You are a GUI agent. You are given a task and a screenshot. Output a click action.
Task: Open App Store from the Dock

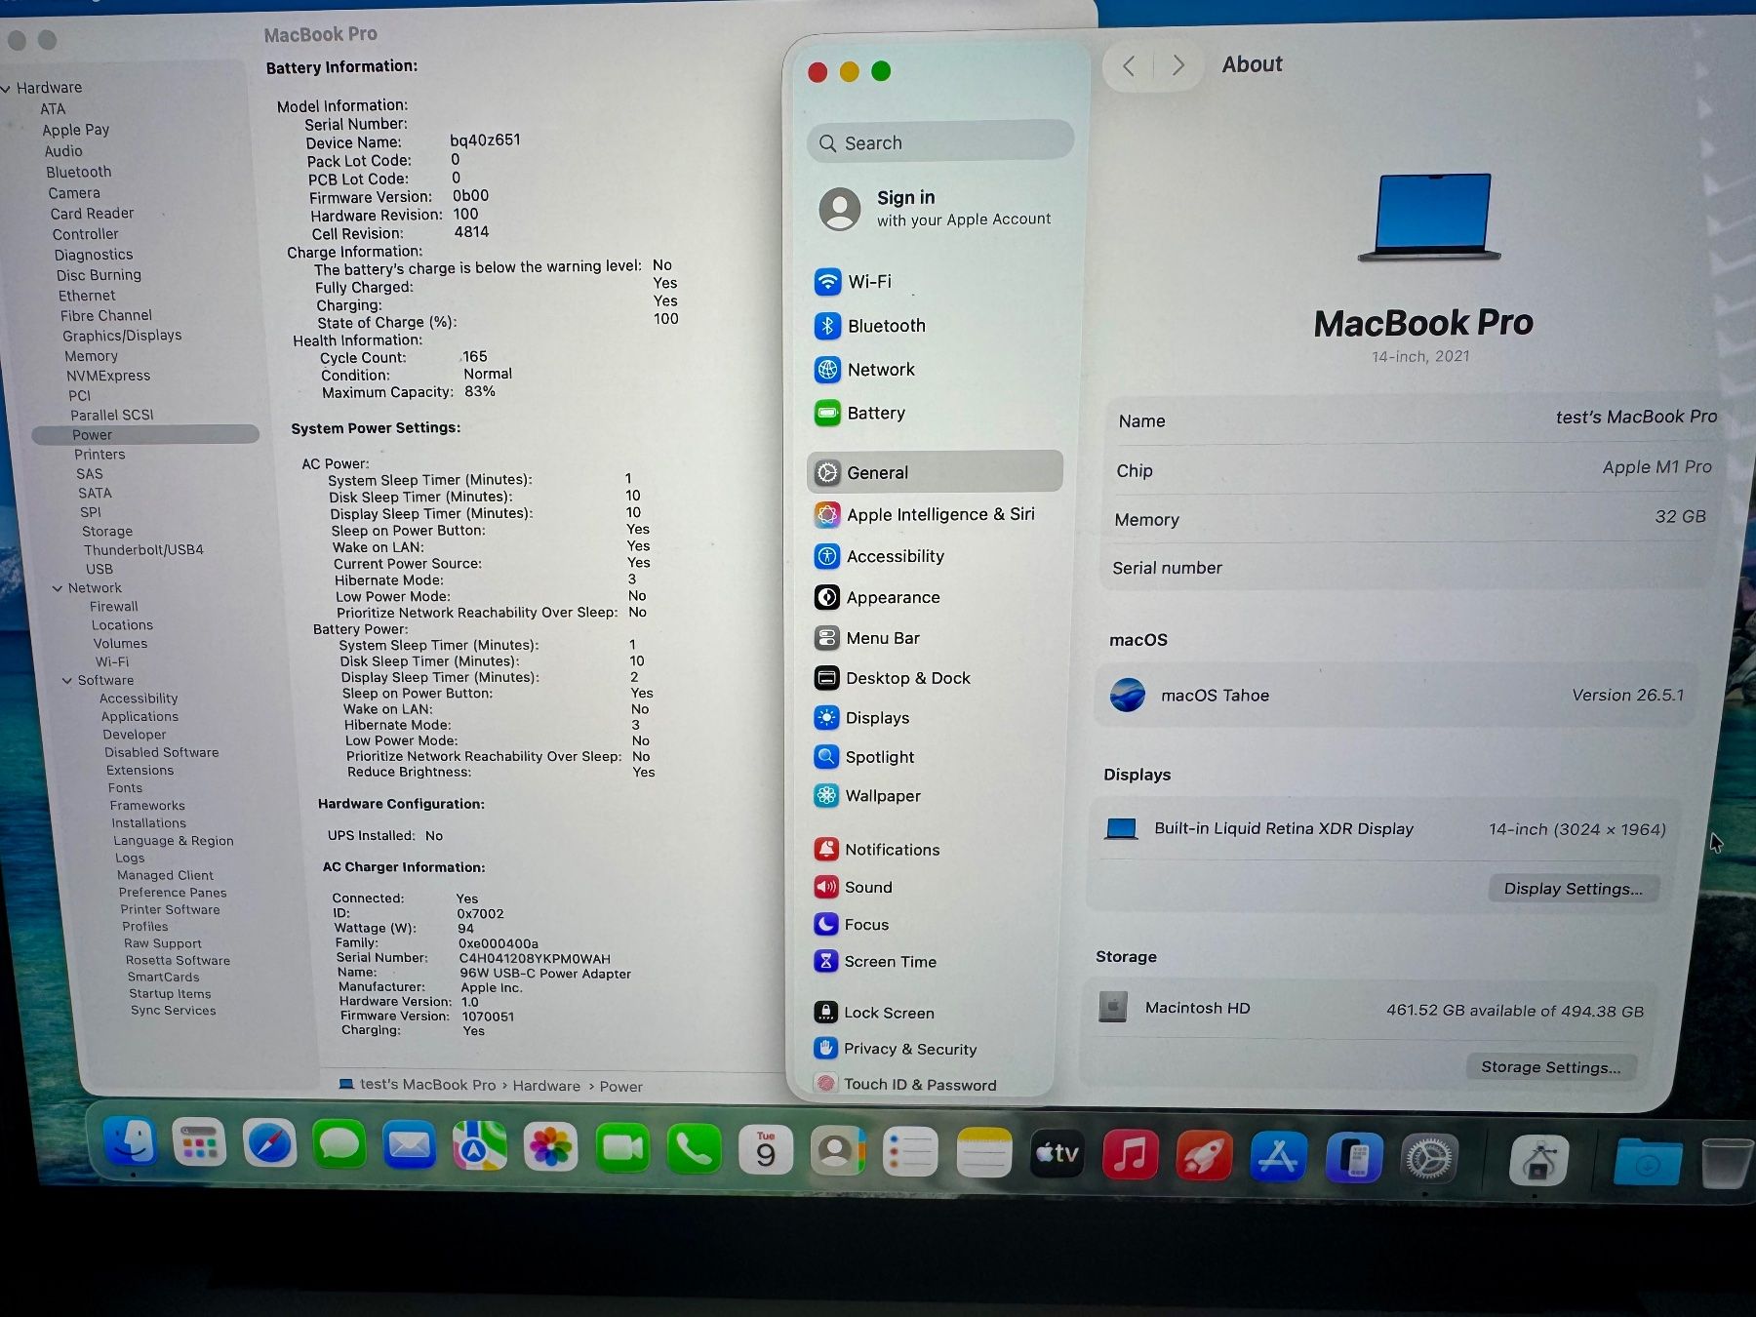(1278, 1158)
